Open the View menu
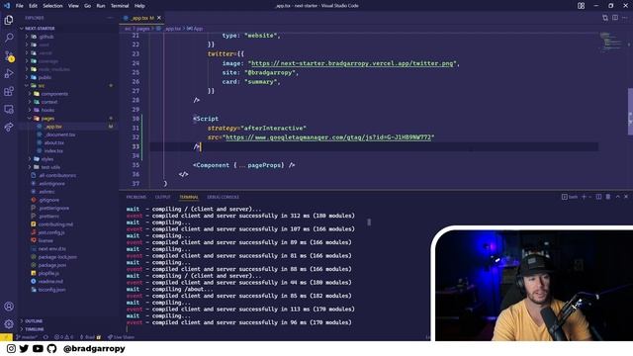 (73, 6)
